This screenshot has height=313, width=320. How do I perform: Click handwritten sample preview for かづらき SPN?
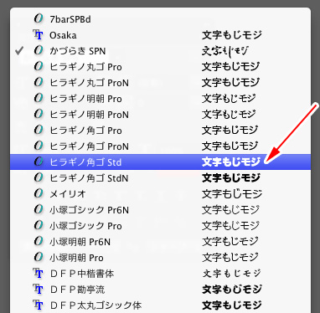pyautogui.click(x=225, y=51)
